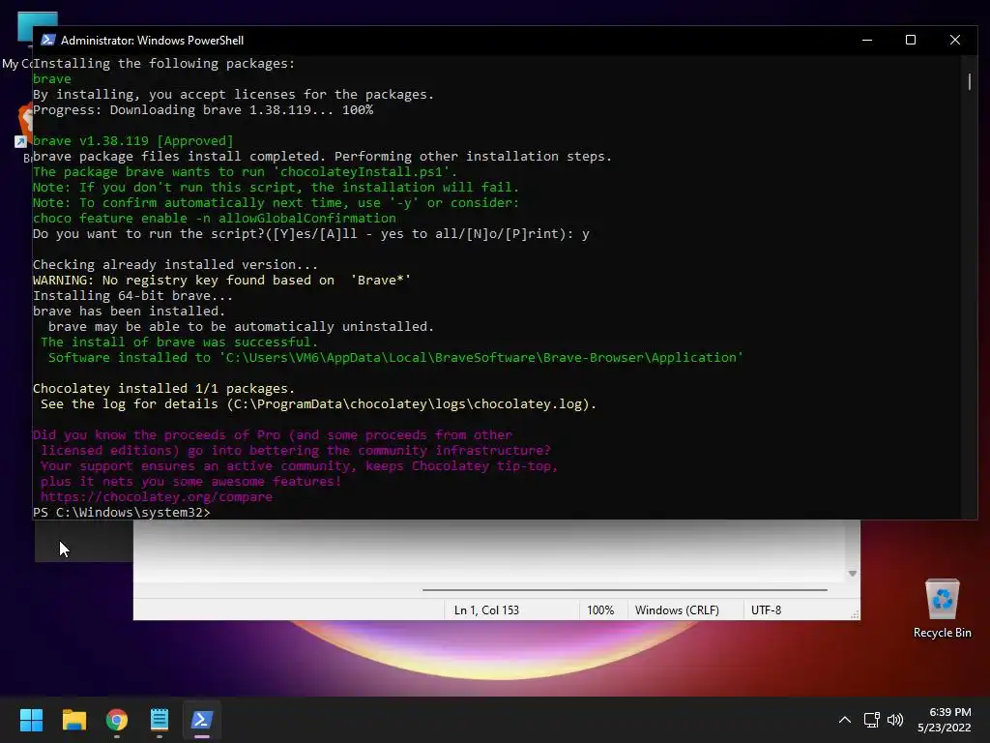Show hidden system tray icons
The image size is (990, 743).
845,720
